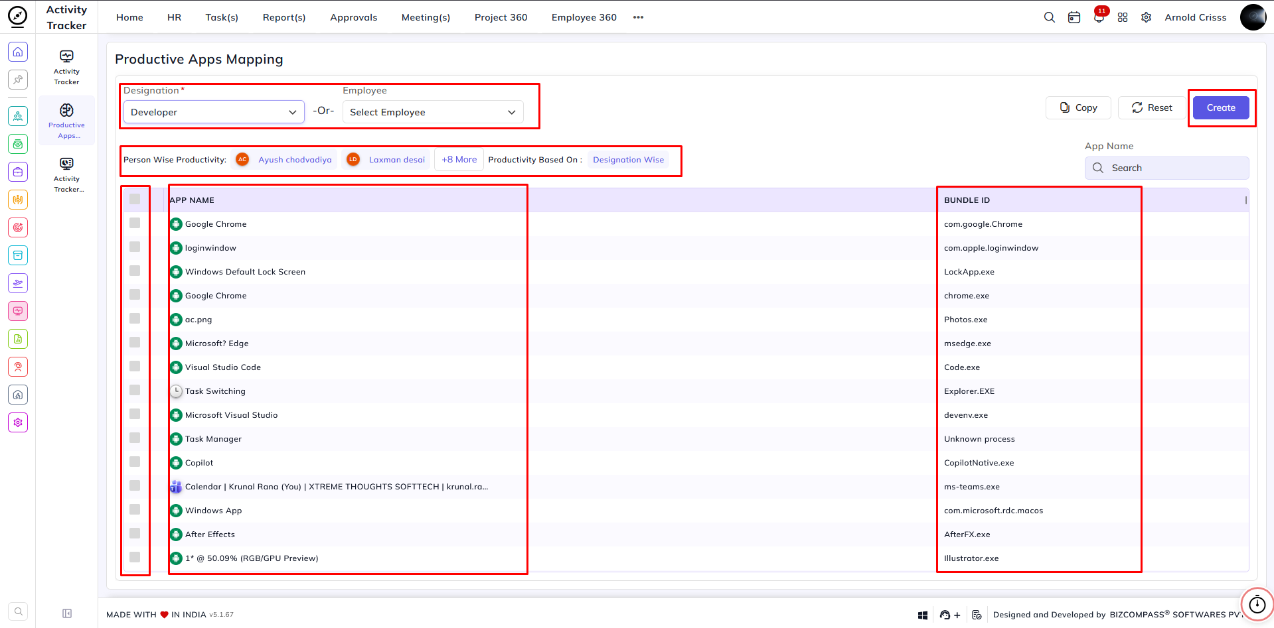Click the Copy button
The height and width of the screenshot is (628, 1274).
[1078, 107]
